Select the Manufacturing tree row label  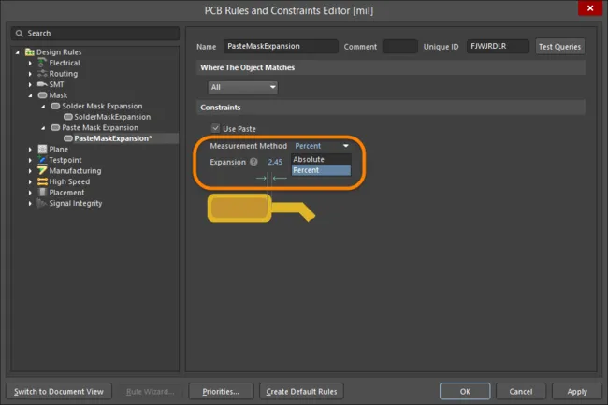point(75,171)
